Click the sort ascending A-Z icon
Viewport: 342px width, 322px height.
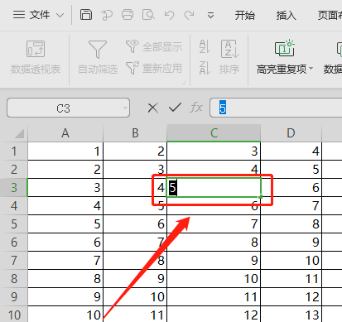205,46
